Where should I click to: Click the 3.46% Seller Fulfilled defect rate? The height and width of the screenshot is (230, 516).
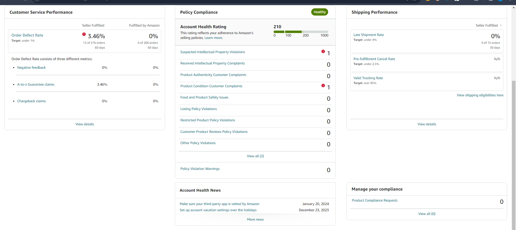[96, 36]
